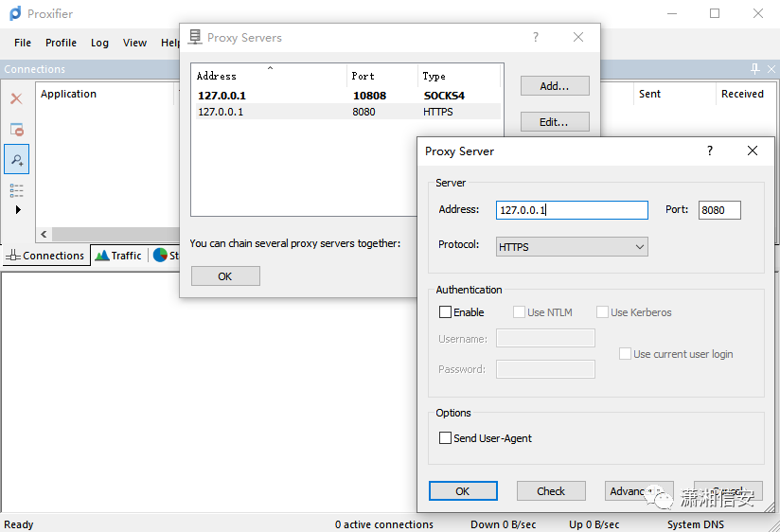Click the Username field
Viewport: 780px width, 532px height.
[x=545, y=338]
